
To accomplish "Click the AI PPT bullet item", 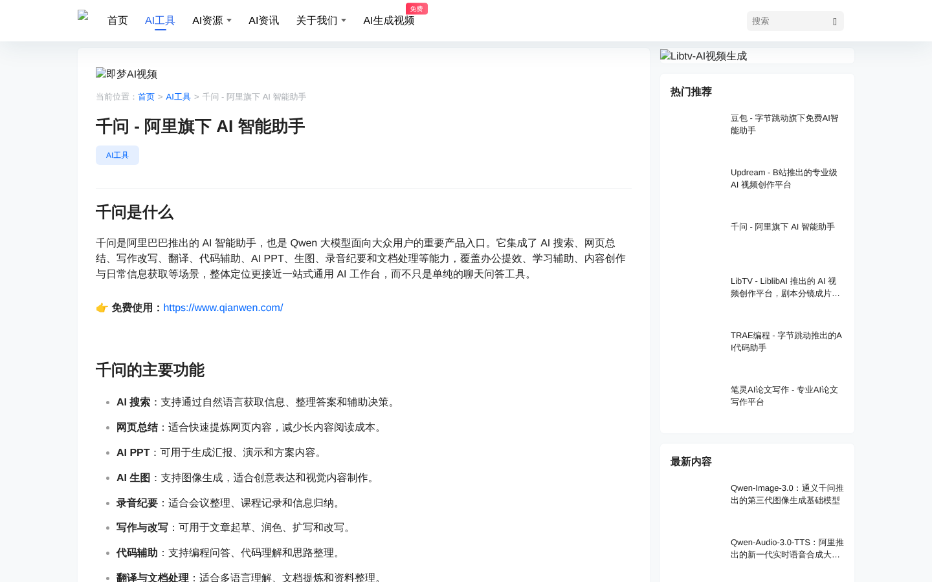I will pyautogui.click(x=221, y=453).
